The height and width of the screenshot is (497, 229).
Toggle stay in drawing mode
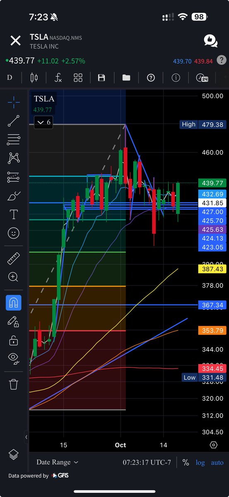click(14, 321)
